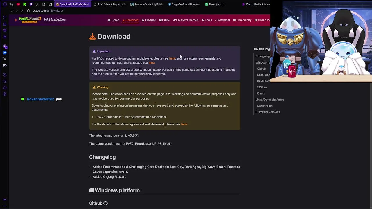Follow the FAQ 'here' link in Important box
Image resolution: width=372 pixels, height=209 pixels.
(x=172, y=58)
